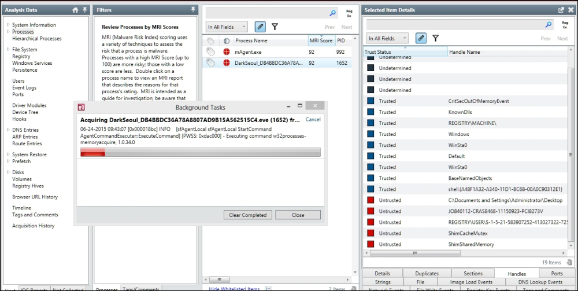578x291 pixels.
Task: Click the tag icon for DarkSeoul process
Action: pos(210,63)
